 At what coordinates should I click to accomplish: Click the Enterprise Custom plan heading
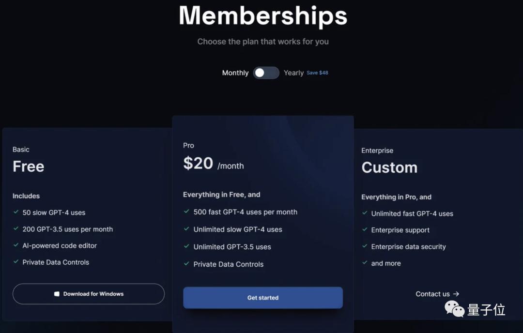[x=389, y=167]
